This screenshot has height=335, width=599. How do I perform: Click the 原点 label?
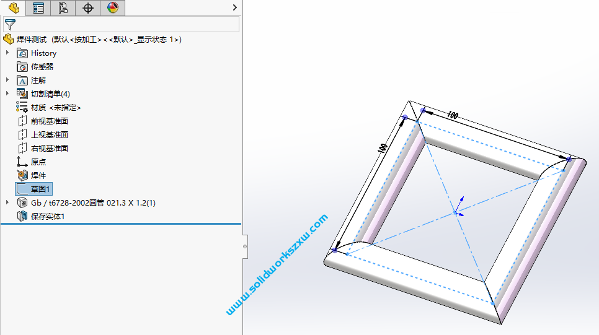coord(38,162)
